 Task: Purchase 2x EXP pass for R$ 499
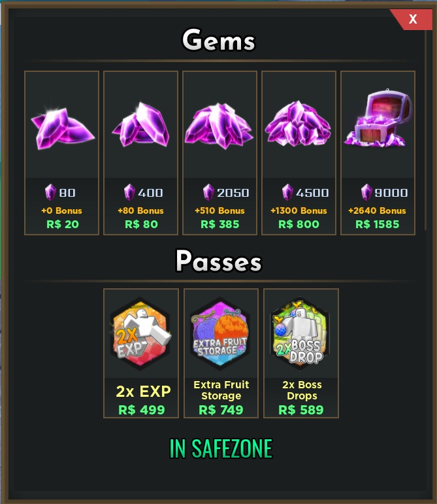[142, 410]
